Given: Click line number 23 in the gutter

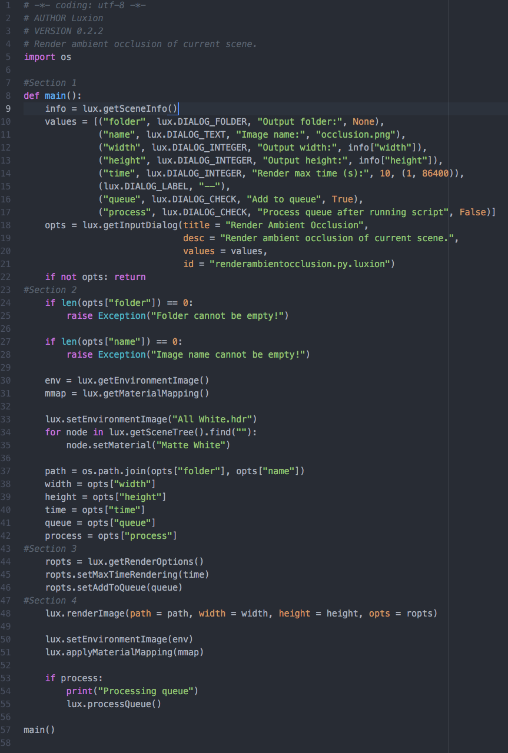Looking at the screenshot, I should coord(6,289).
